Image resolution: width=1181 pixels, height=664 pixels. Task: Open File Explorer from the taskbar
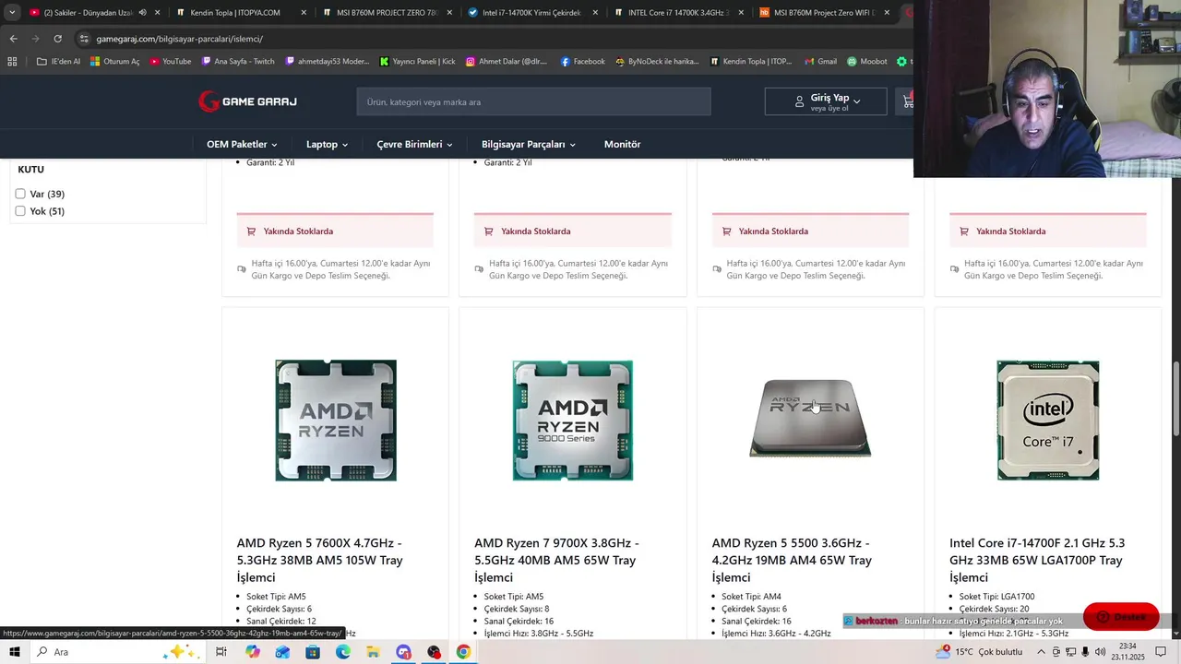(x=373, y=652)
